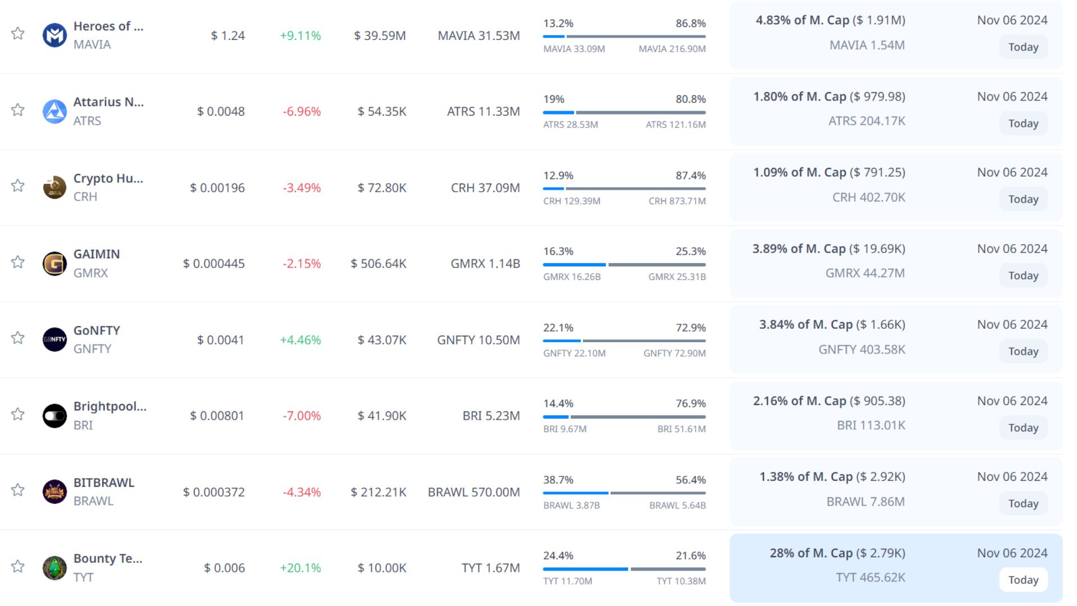This screenshot has width=1077, height=606.
Task: Open the GoNFTY token name link
Action: click(x=96, y=330)
